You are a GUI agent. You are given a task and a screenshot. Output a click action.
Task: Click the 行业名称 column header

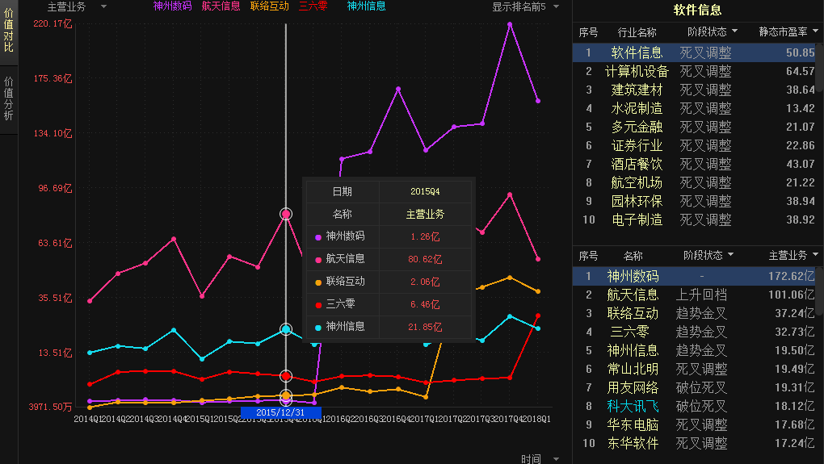click(637, 32)
